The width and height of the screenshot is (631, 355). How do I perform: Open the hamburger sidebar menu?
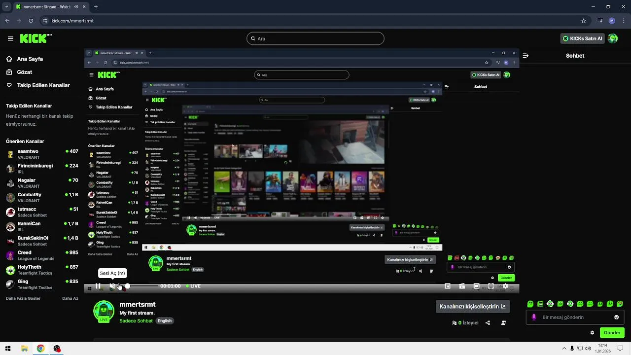pyautogui.click(x=10, y=38)
